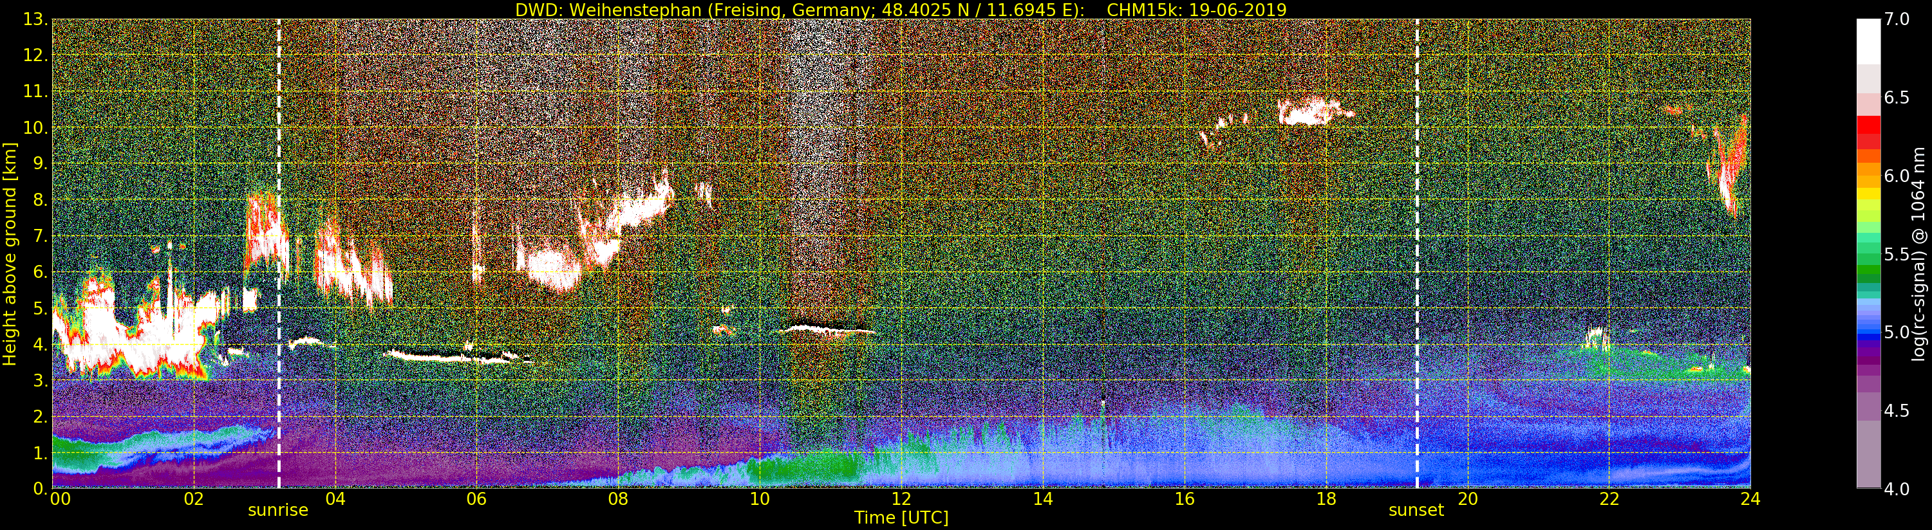Click the 'sunrise' label below the time axis

pos(278,511)
